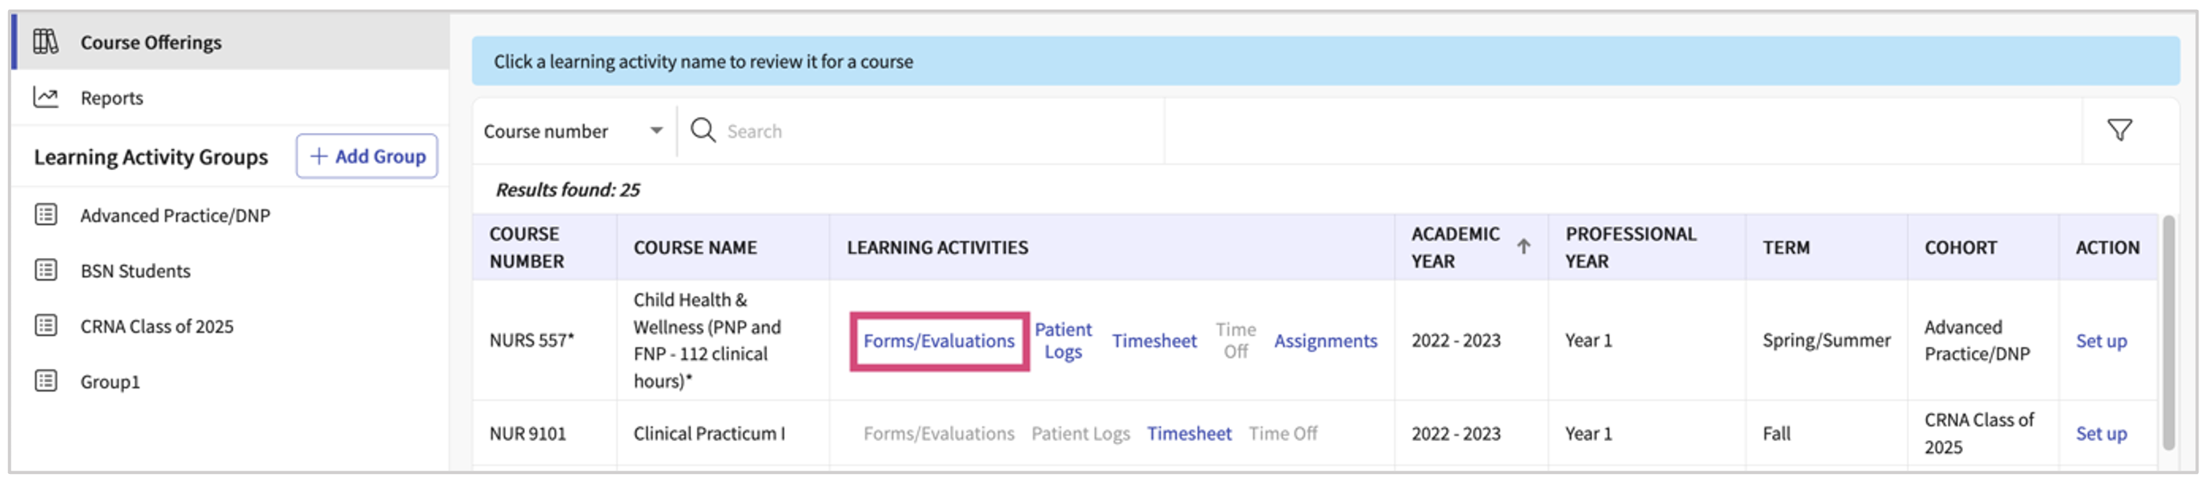Viewport: 2205px width, 482px height.
Task: Click the Reports chart icon
Action: point(45,97)
